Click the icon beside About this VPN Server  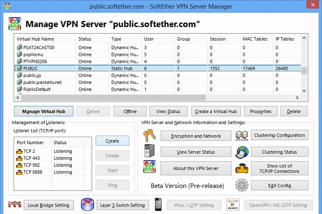point(149,167)
